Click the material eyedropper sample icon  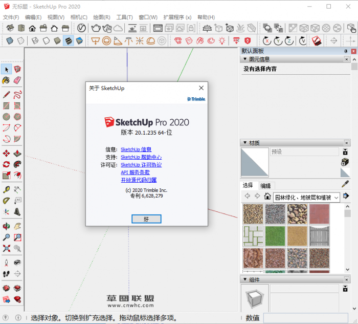tap(345, 185)
